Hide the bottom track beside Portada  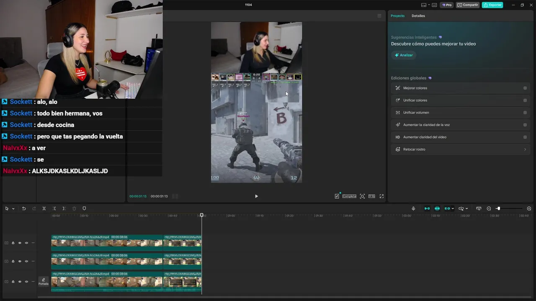pyautogui.click(x=20, y=282)
